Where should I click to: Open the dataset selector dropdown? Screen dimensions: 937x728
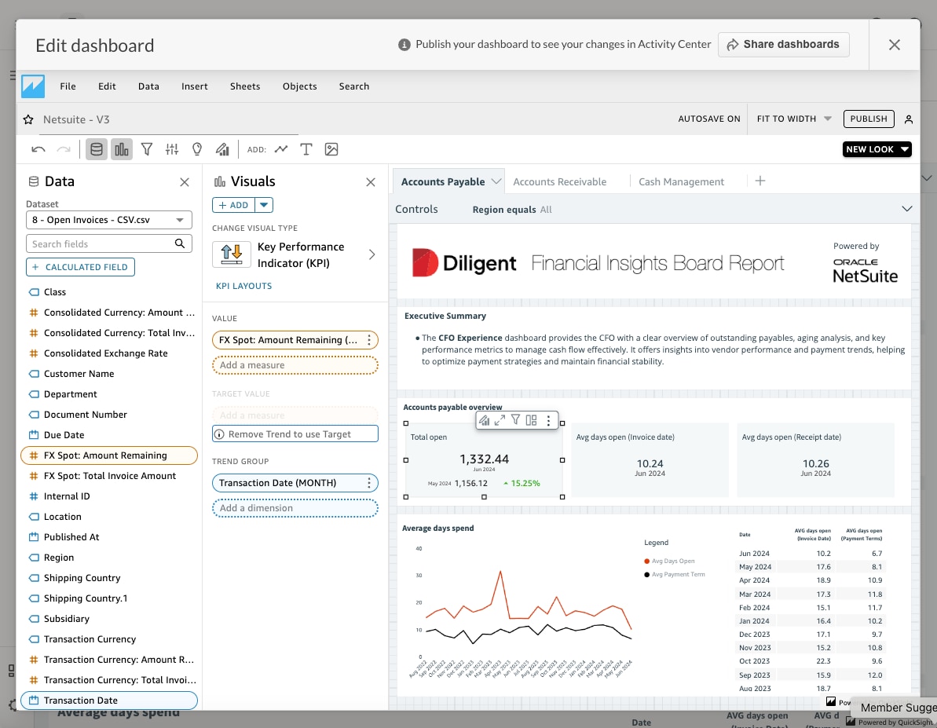coord(109,221)
